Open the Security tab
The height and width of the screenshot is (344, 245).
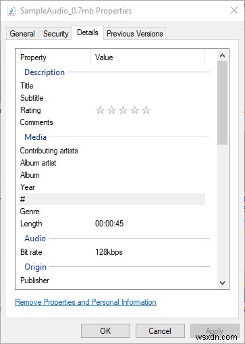[x=56, y=34]
